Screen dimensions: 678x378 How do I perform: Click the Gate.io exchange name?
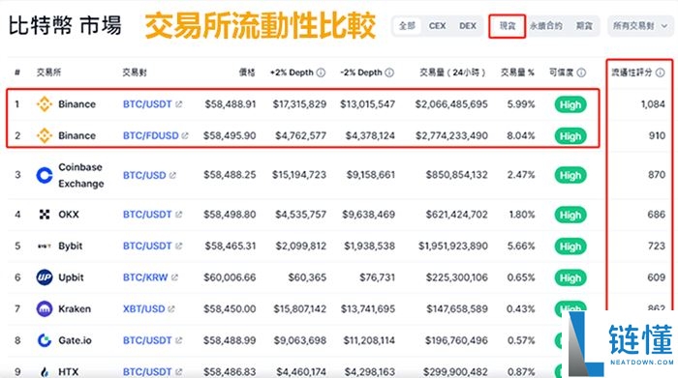[x=75, y=340]
